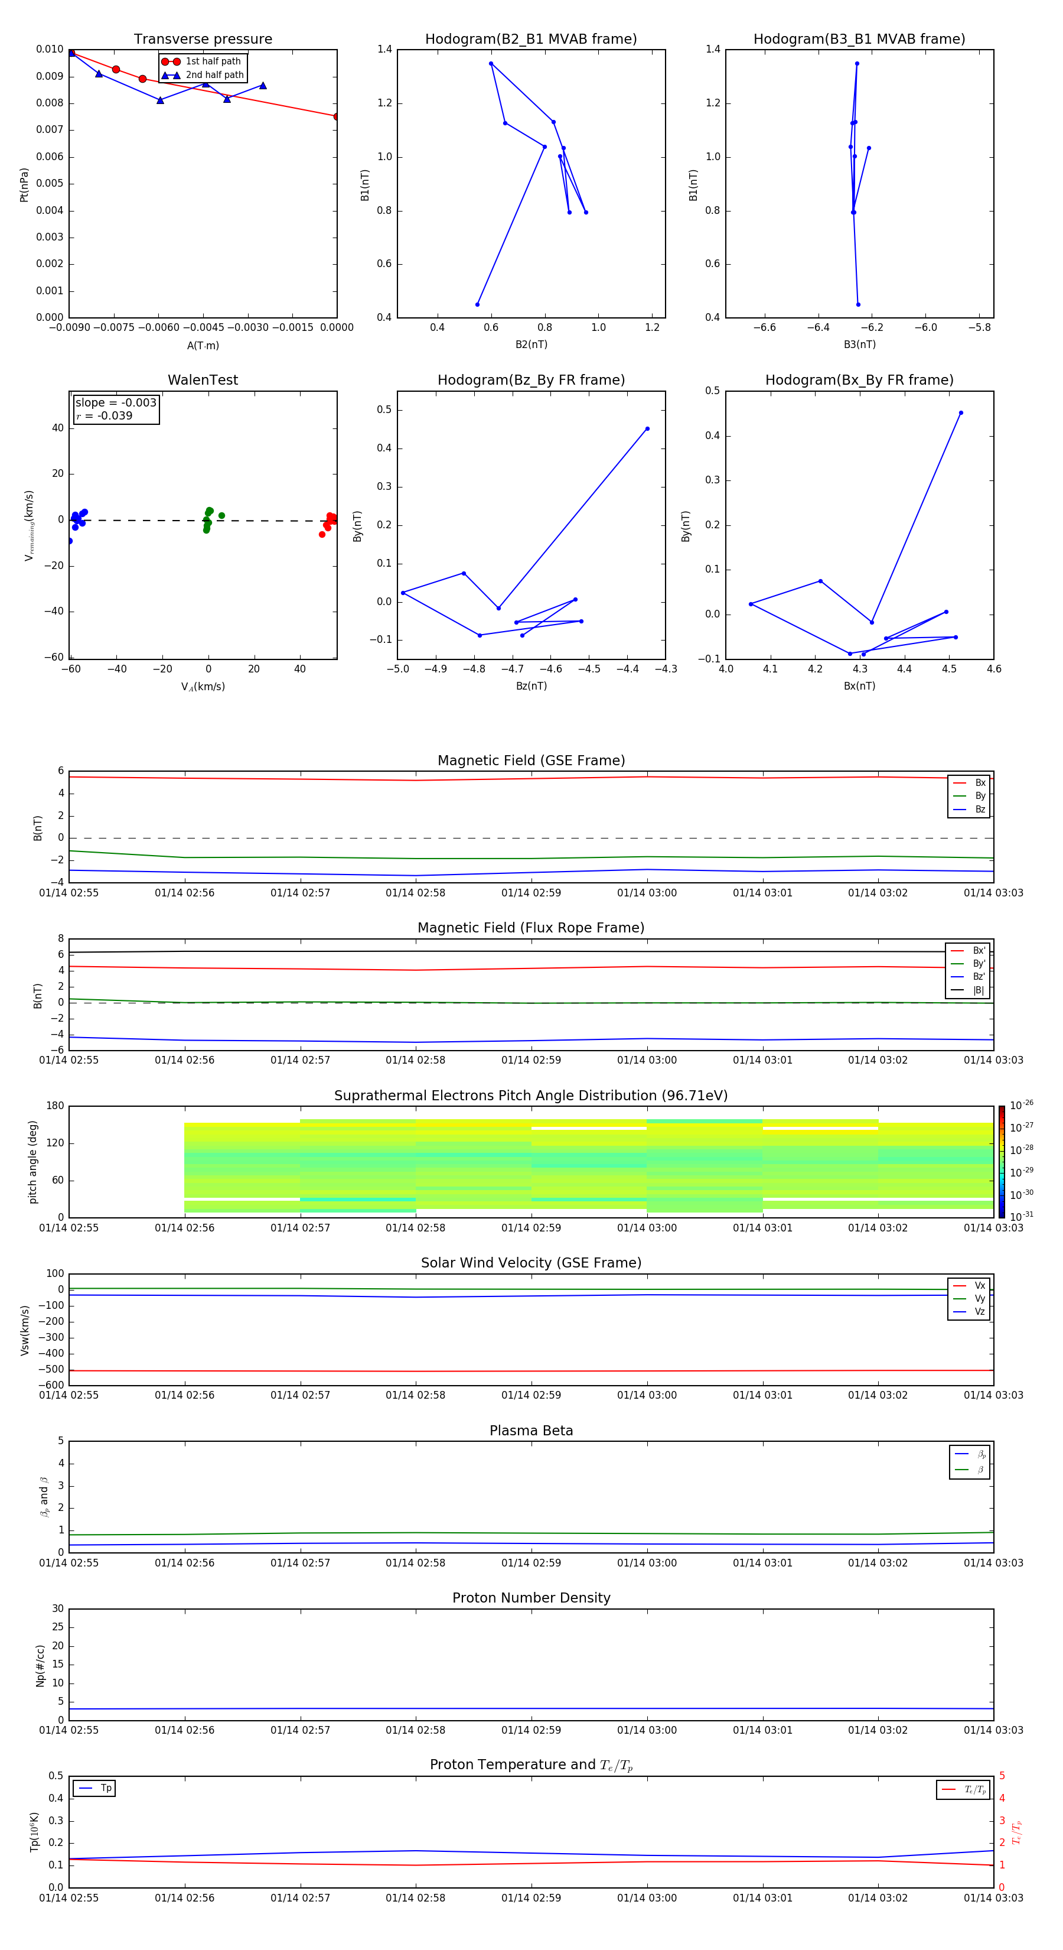Click the Vx entry in the velocity legend
1063x1950 pixels.
tap(969, 1286)
